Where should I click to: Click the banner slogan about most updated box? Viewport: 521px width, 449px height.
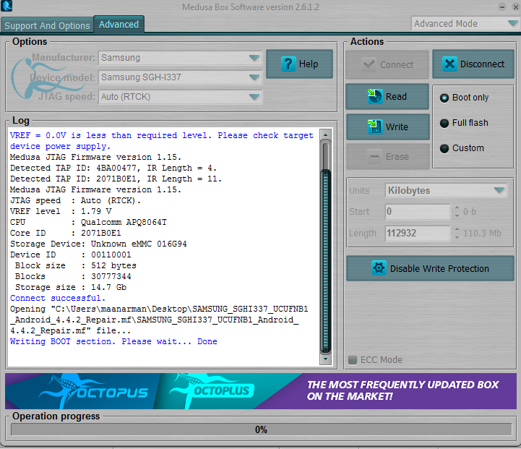[402, 390]
